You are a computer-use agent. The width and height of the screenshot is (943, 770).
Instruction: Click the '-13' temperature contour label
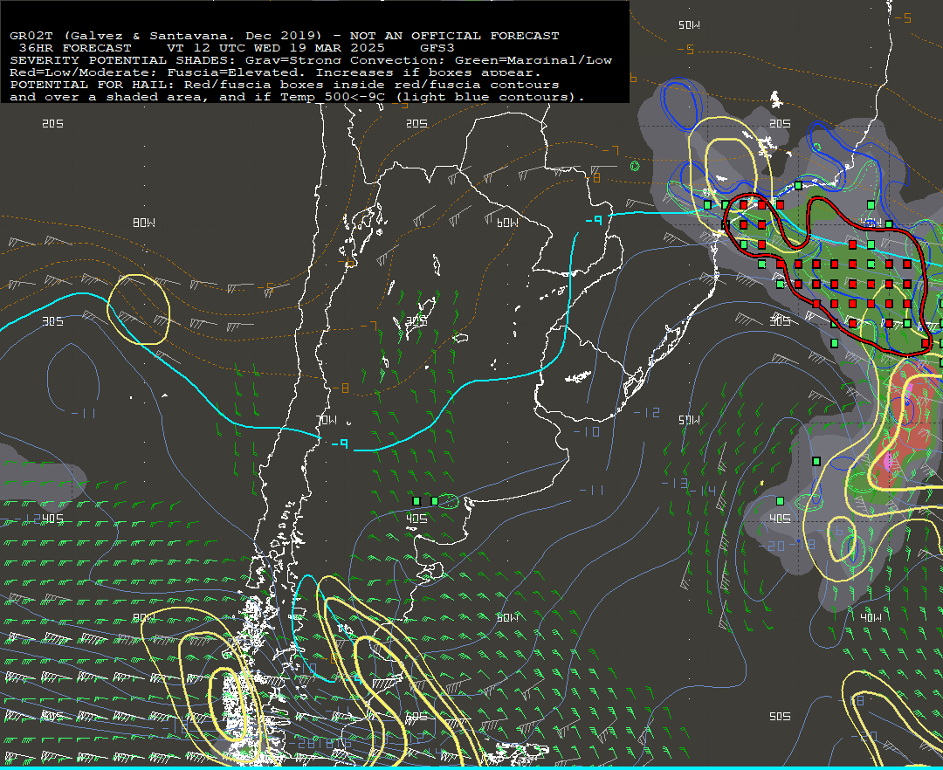pos(674,484)
